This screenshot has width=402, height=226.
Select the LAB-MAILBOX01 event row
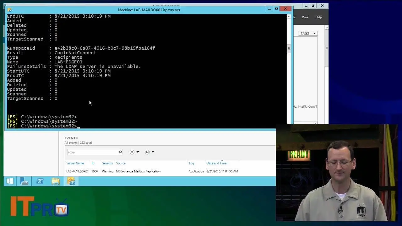(170, 171)
